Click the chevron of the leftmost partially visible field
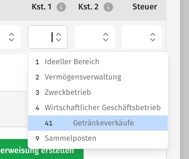Image resolution: width=189 pixels, height=159 pixels. [11, 37]
